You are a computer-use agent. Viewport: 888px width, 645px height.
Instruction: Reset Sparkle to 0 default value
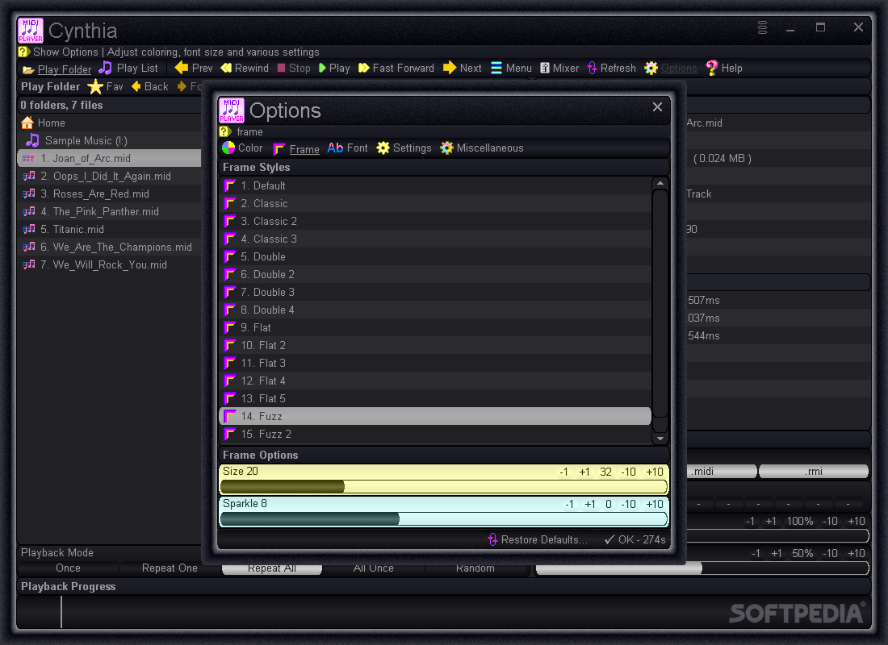(x=608, y=504)
